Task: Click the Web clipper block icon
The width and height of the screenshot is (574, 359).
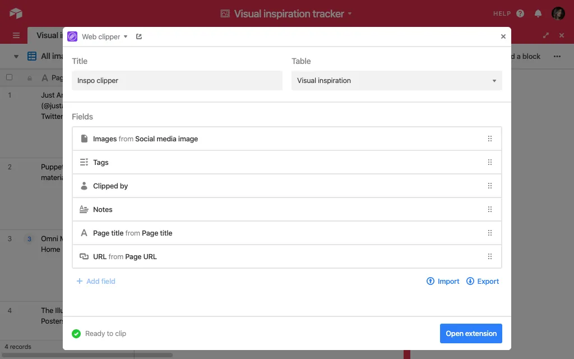Action: [x=72, y=36]
